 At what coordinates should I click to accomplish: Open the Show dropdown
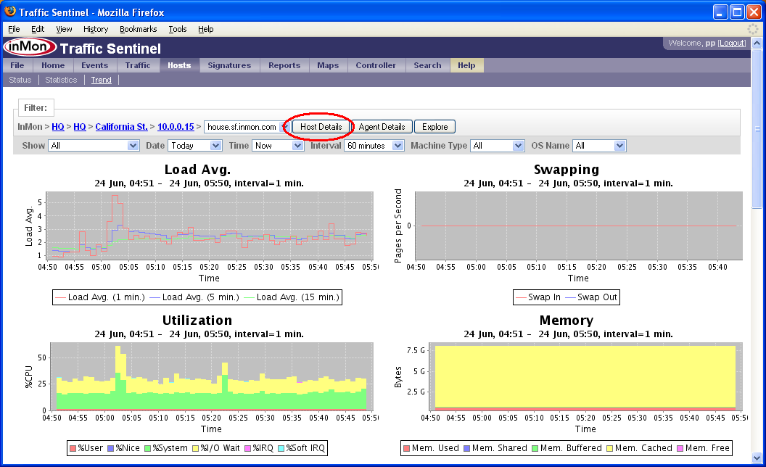(94, 146)
